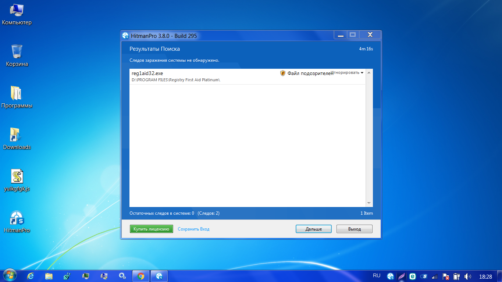Image resolution: width=502 pixels, height=282 pixels.
Task: Click the '1 Item' count label
Action: 367,213
